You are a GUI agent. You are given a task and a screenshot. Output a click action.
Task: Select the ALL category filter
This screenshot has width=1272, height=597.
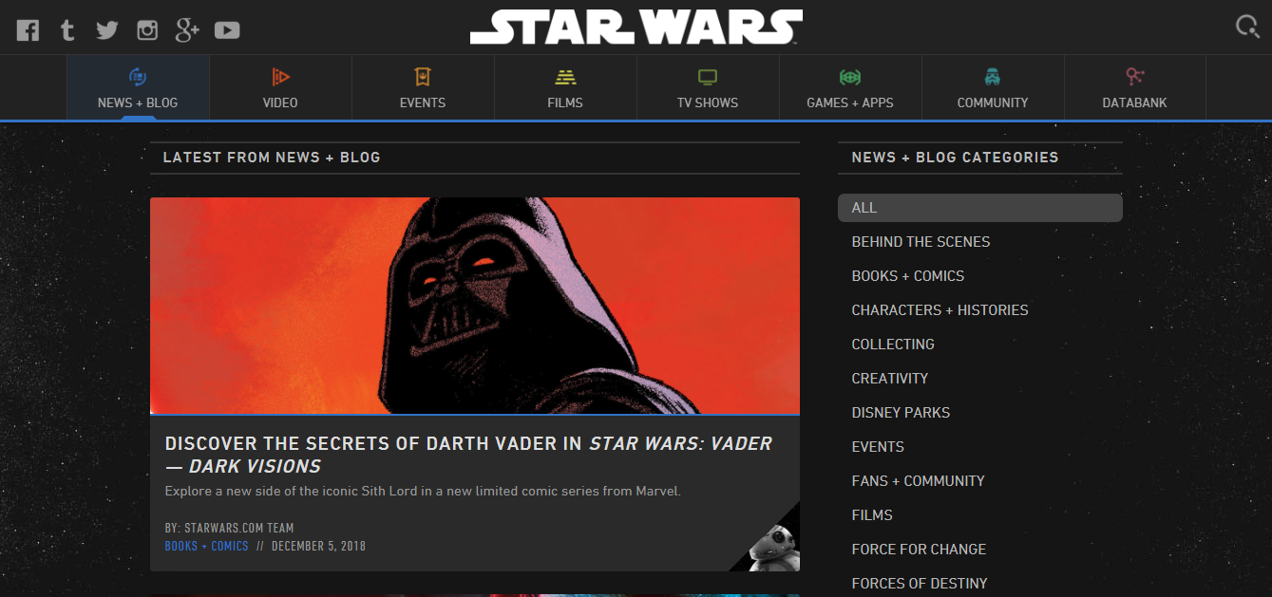click(980, 208)
